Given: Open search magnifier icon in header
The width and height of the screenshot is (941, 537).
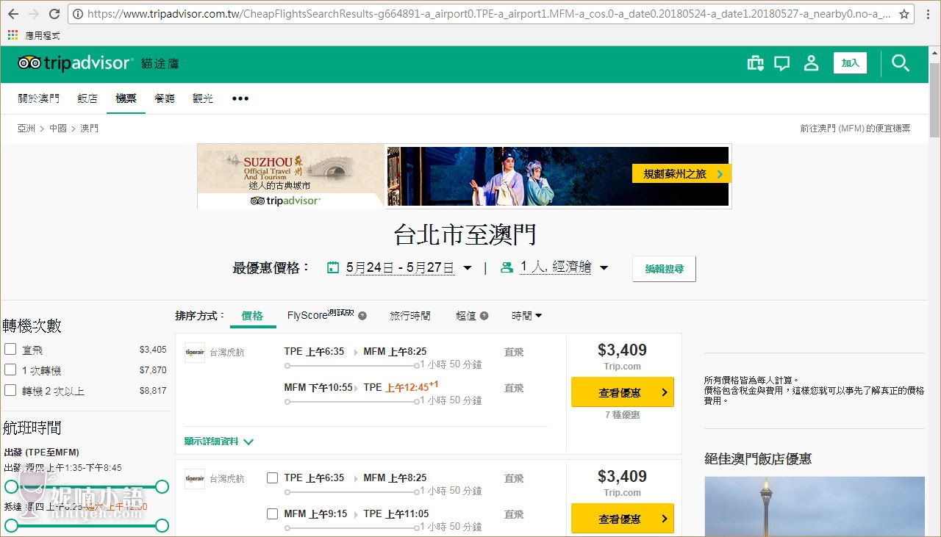Looking at the screenshot, I should tap(901, 63).
